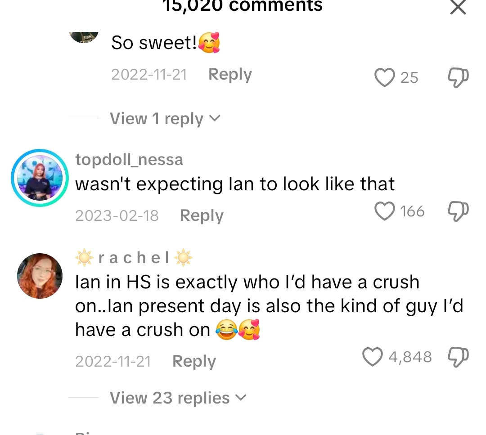Tap thumbs-down on rachel's comment
The height and width of the screenshot is (435, 486).
pyautogui.click(x=458, y=357)
